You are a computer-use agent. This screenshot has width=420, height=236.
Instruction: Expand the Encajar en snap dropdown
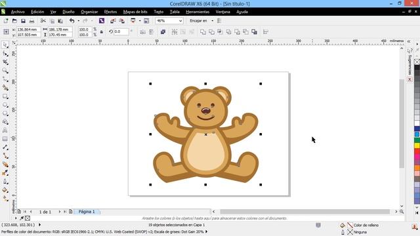tap(213, 21)
